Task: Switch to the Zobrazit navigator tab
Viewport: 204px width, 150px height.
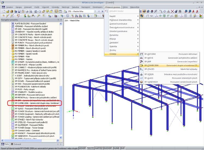Action: click(16, 144)
